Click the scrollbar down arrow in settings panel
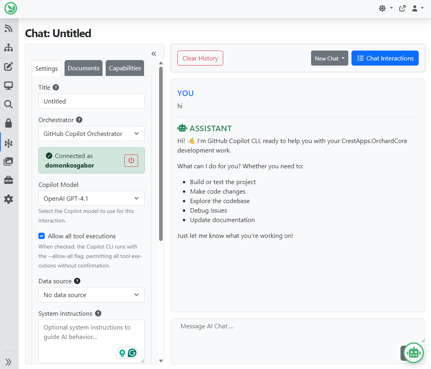Image resolution: width=431 pixels, height=369 pixels. 161,361
